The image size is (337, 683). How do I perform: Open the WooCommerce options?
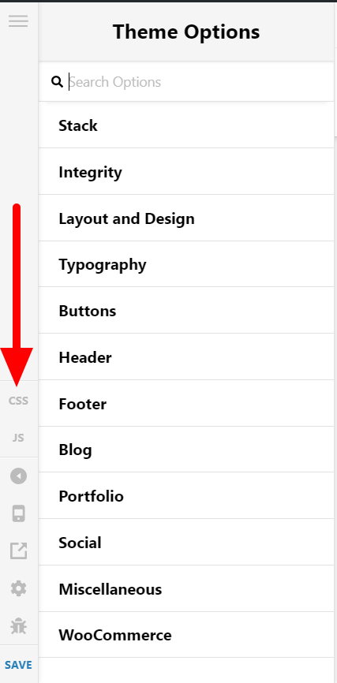click(186, 635)
